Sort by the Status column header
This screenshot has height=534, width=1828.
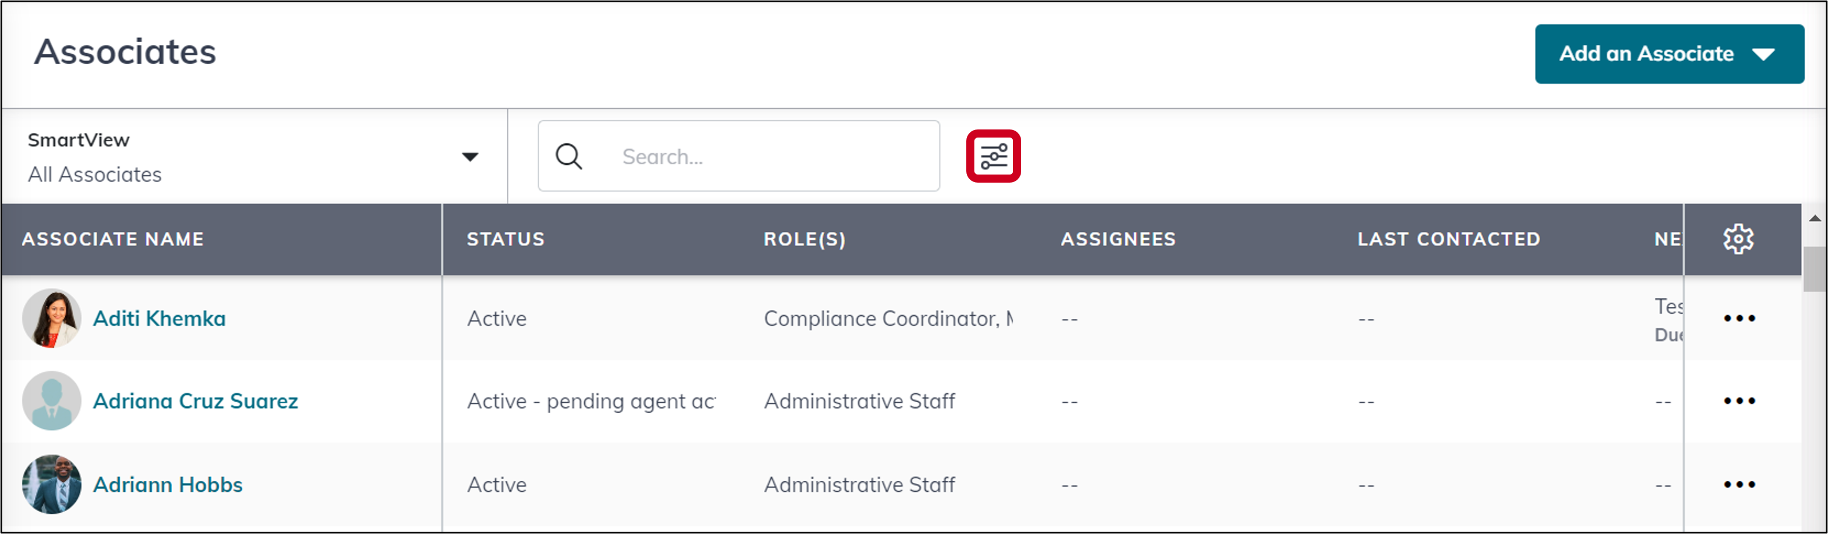coord(505,239)
